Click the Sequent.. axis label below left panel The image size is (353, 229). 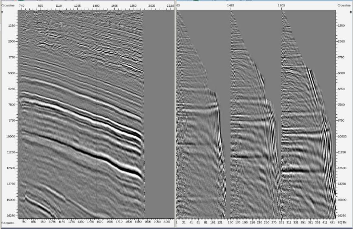point(8,223)
